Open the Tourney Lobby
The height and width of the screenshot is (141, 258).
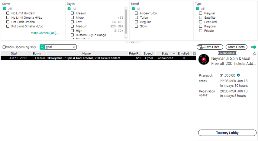(x=227, y=133)
